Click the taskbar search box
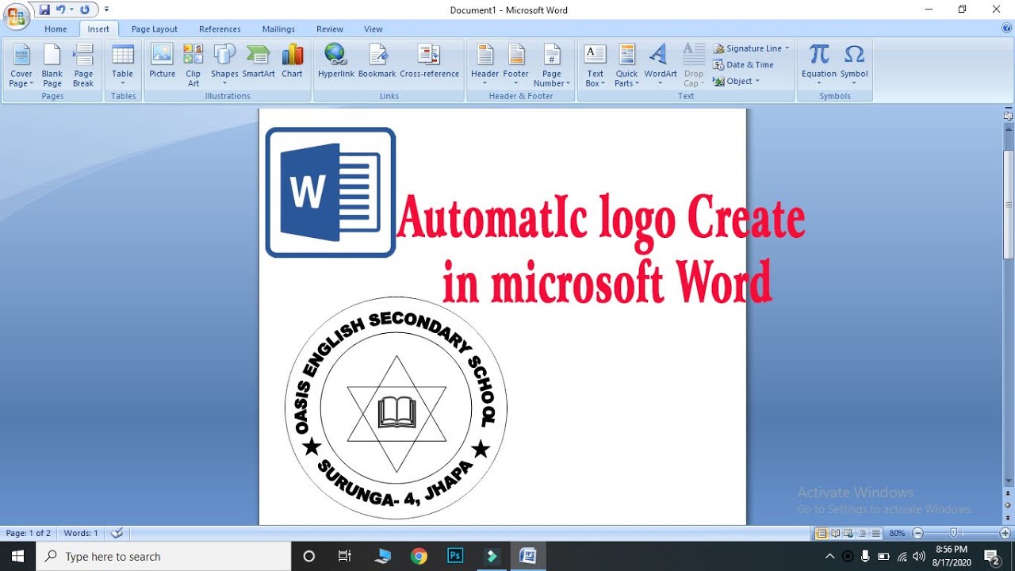The height and width of the screenshot is (571, 1015). pos(163,556)
